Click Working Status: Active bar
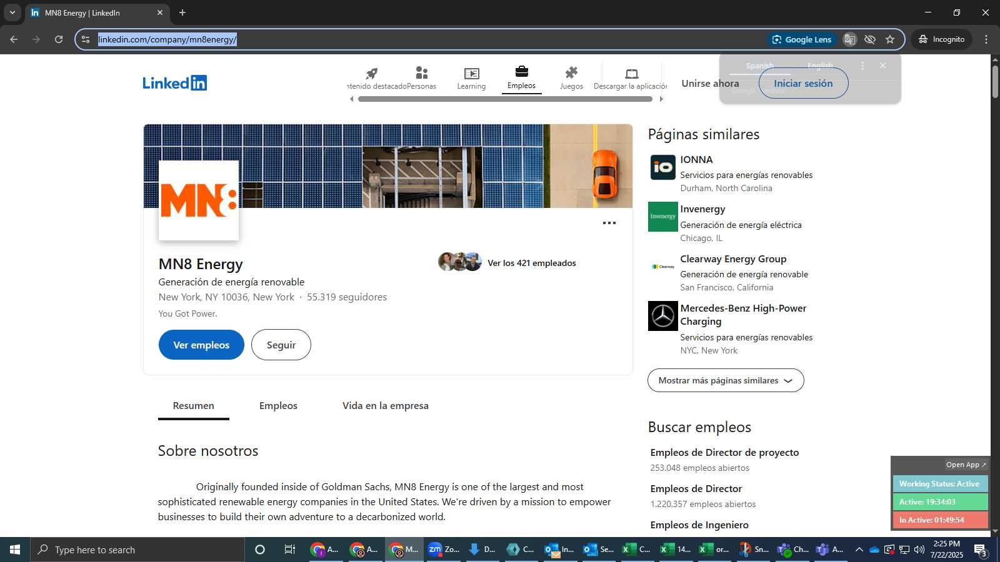Image resolution: width=1000 pixels, height=562 pixels. [940, 484]
